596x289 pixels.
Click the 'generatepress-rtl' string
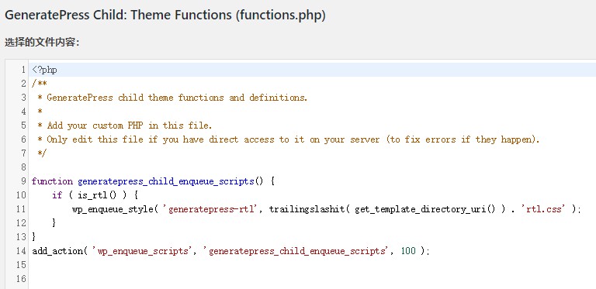pos(211,209)
